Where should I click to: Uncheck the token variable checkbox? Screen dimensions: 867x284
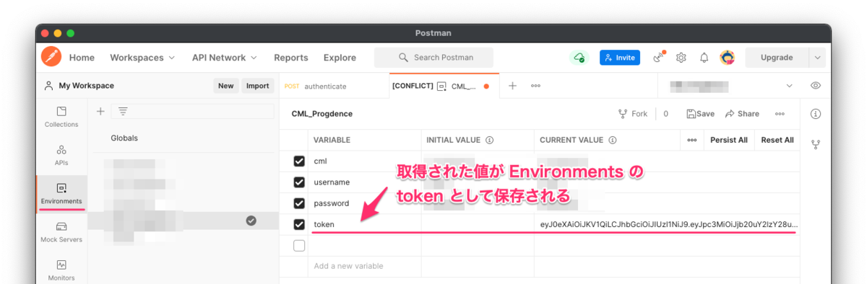pos(299,224)
